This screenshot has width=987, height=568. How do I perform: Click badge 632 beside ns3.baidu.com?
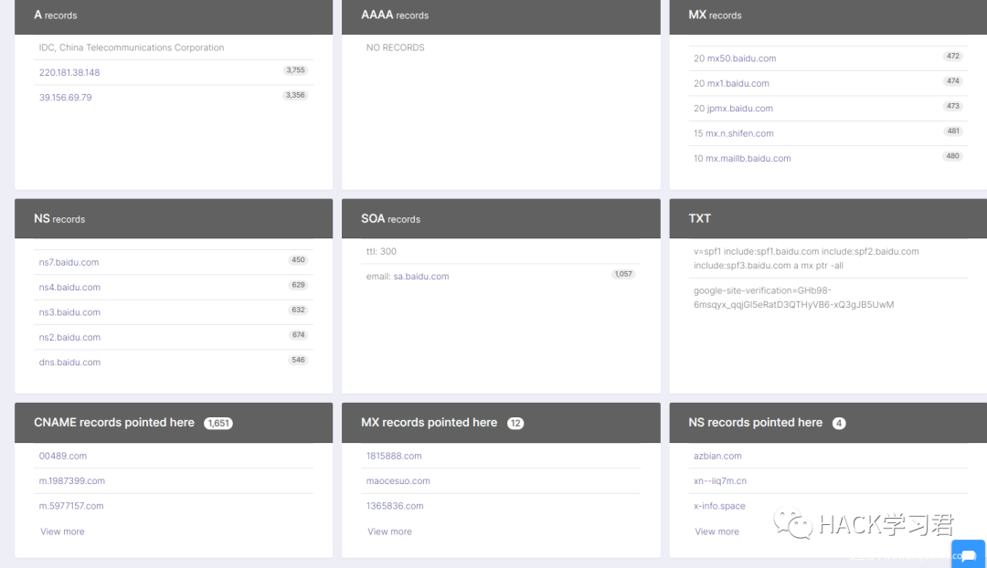pyautogui.click(x=298, y=310)
